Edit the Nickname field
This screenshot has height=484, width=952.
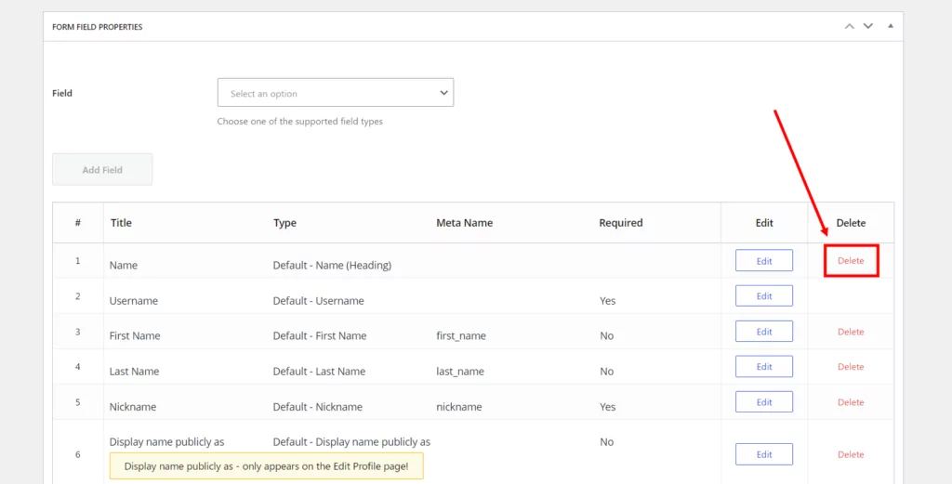pyautogui.click(x=764, y=402)
